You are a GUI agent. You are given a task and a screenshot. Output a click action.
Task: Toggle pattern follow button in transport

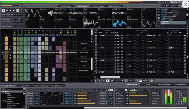pos(18,11)
